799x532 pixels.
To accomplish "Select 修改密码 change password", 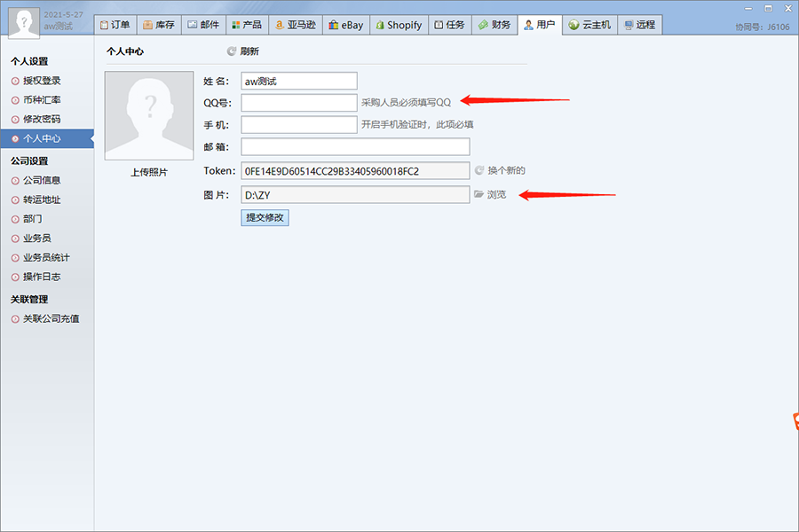I will point(42,119).
